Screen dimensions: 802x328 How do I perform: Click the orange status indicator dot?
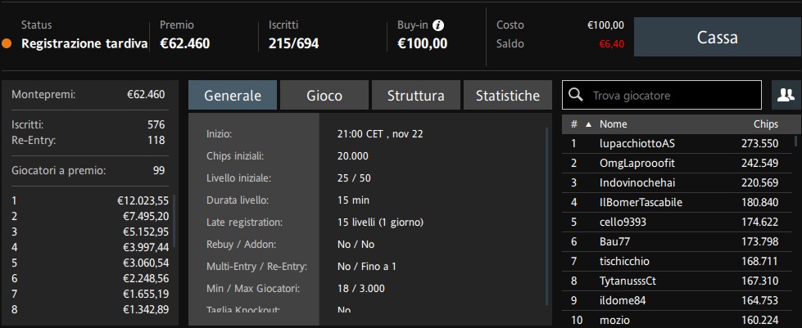tap(7, 44)
